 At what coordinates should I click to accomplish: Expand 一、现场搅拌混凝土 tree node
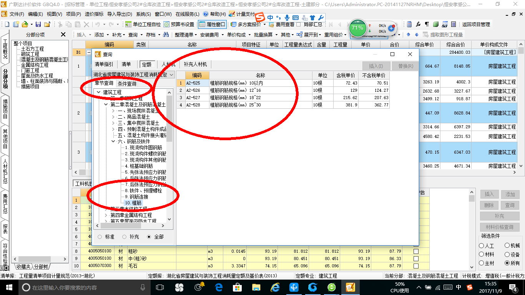[x=113, y=111]
